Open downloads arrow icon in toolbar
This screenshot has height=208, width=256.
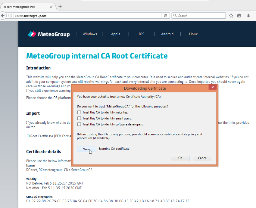click(x=248, y=16)
